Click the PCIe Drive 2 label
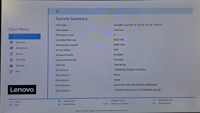 [62, 80]
